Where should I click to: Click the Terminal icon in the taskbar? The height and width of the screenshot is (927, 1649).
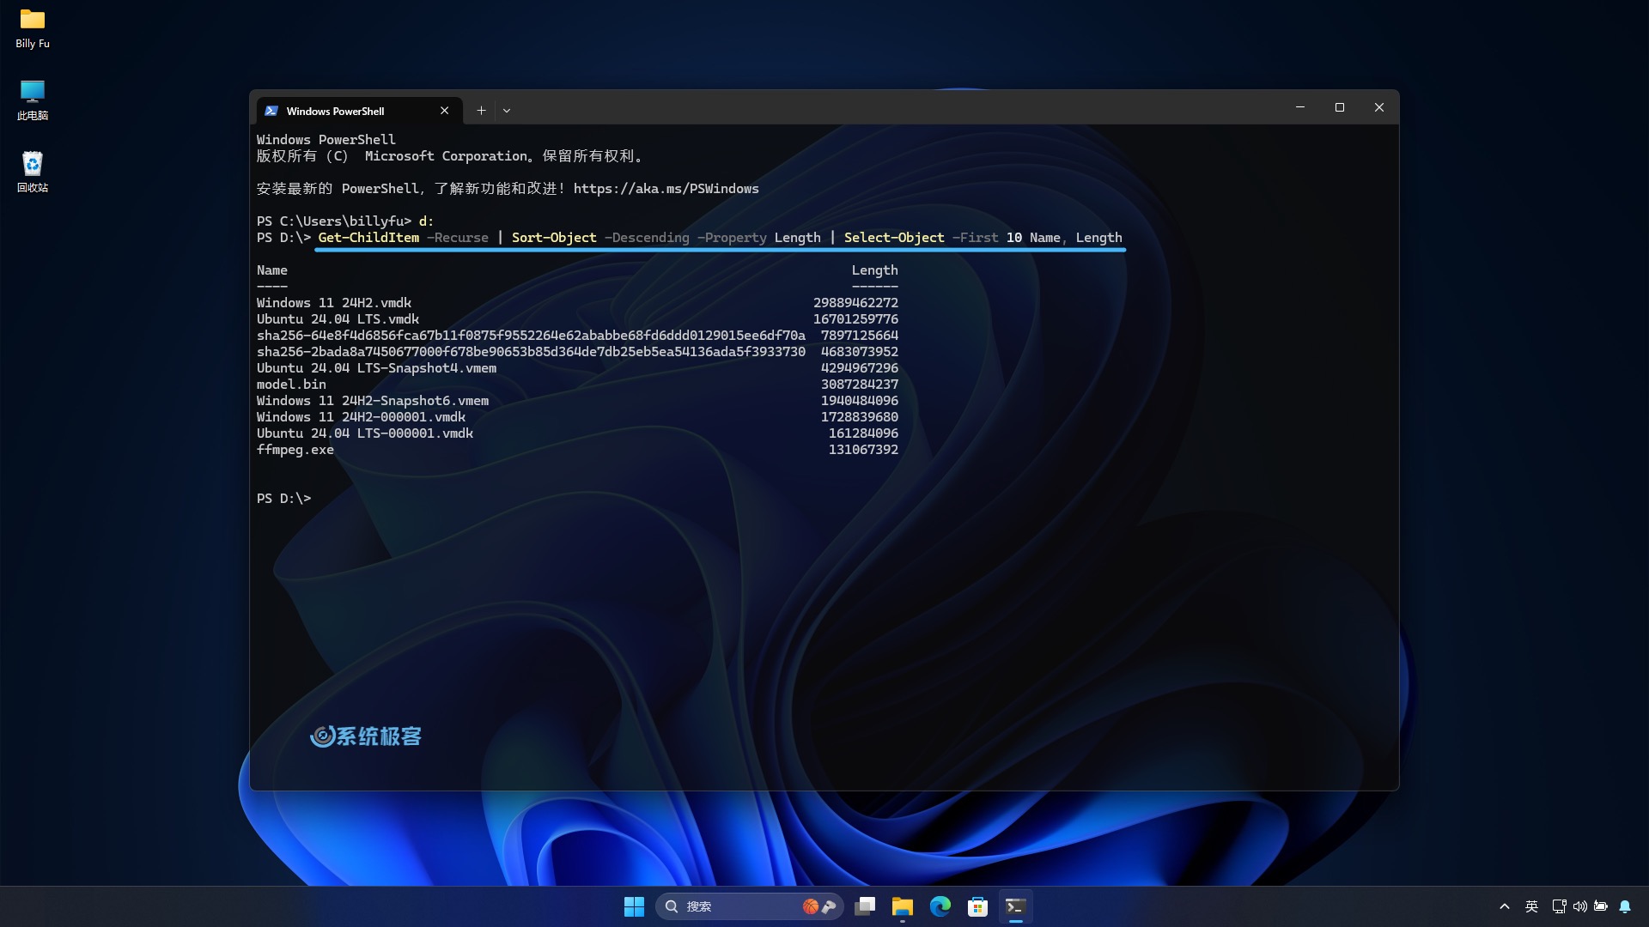click(1016, 906)
